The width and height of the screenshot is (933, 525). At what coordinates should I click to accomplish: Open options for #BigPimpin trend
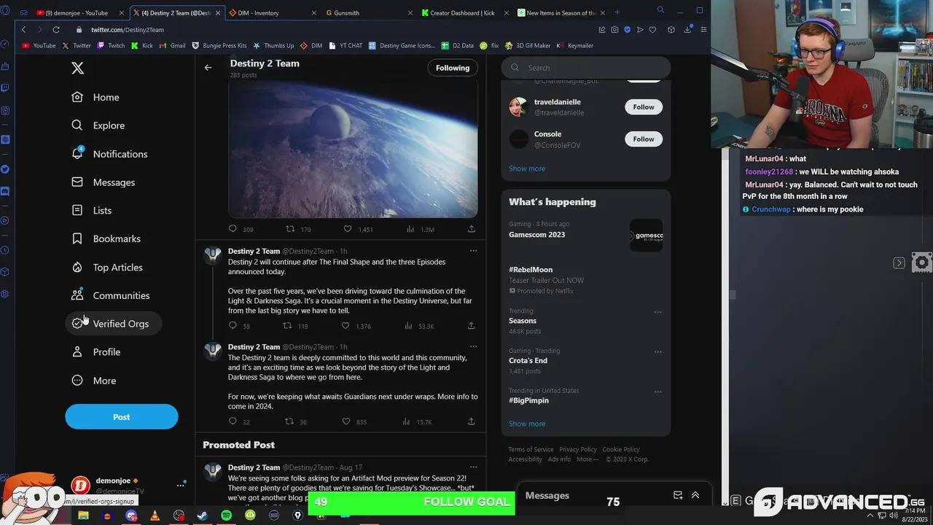657,392
